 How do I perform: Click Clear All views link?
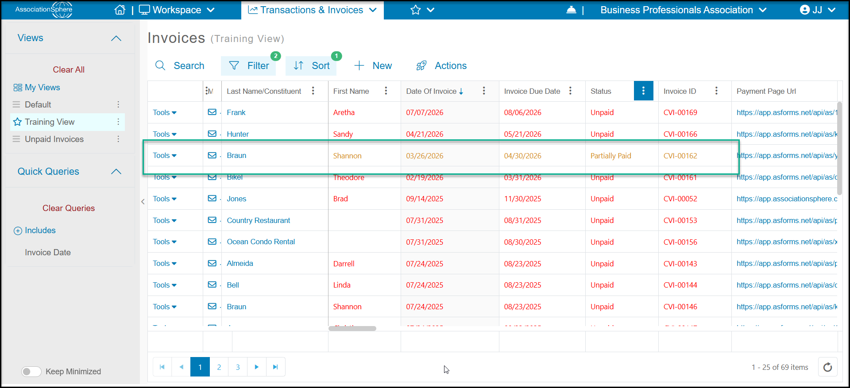69,70
